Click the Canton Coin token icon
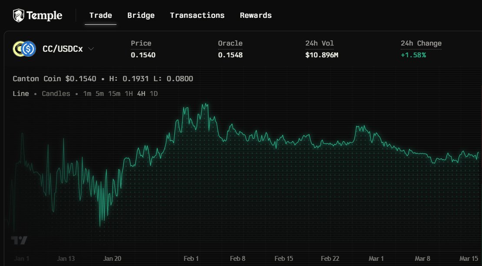 18,49
